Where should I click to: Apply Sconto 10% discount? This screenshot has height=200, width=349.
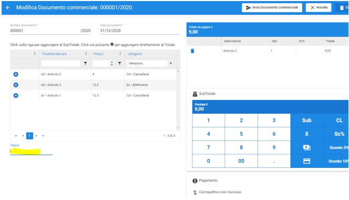pyautogui.click(x=336, y=161)
